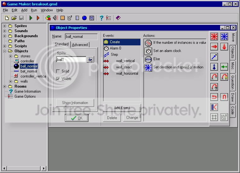Add a sound using speaker icon
Viewport: 240px width, 173px height.
[55, 18]
